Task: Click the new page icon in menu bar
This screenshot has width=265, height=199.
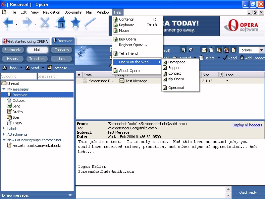Action: (4, 12)
